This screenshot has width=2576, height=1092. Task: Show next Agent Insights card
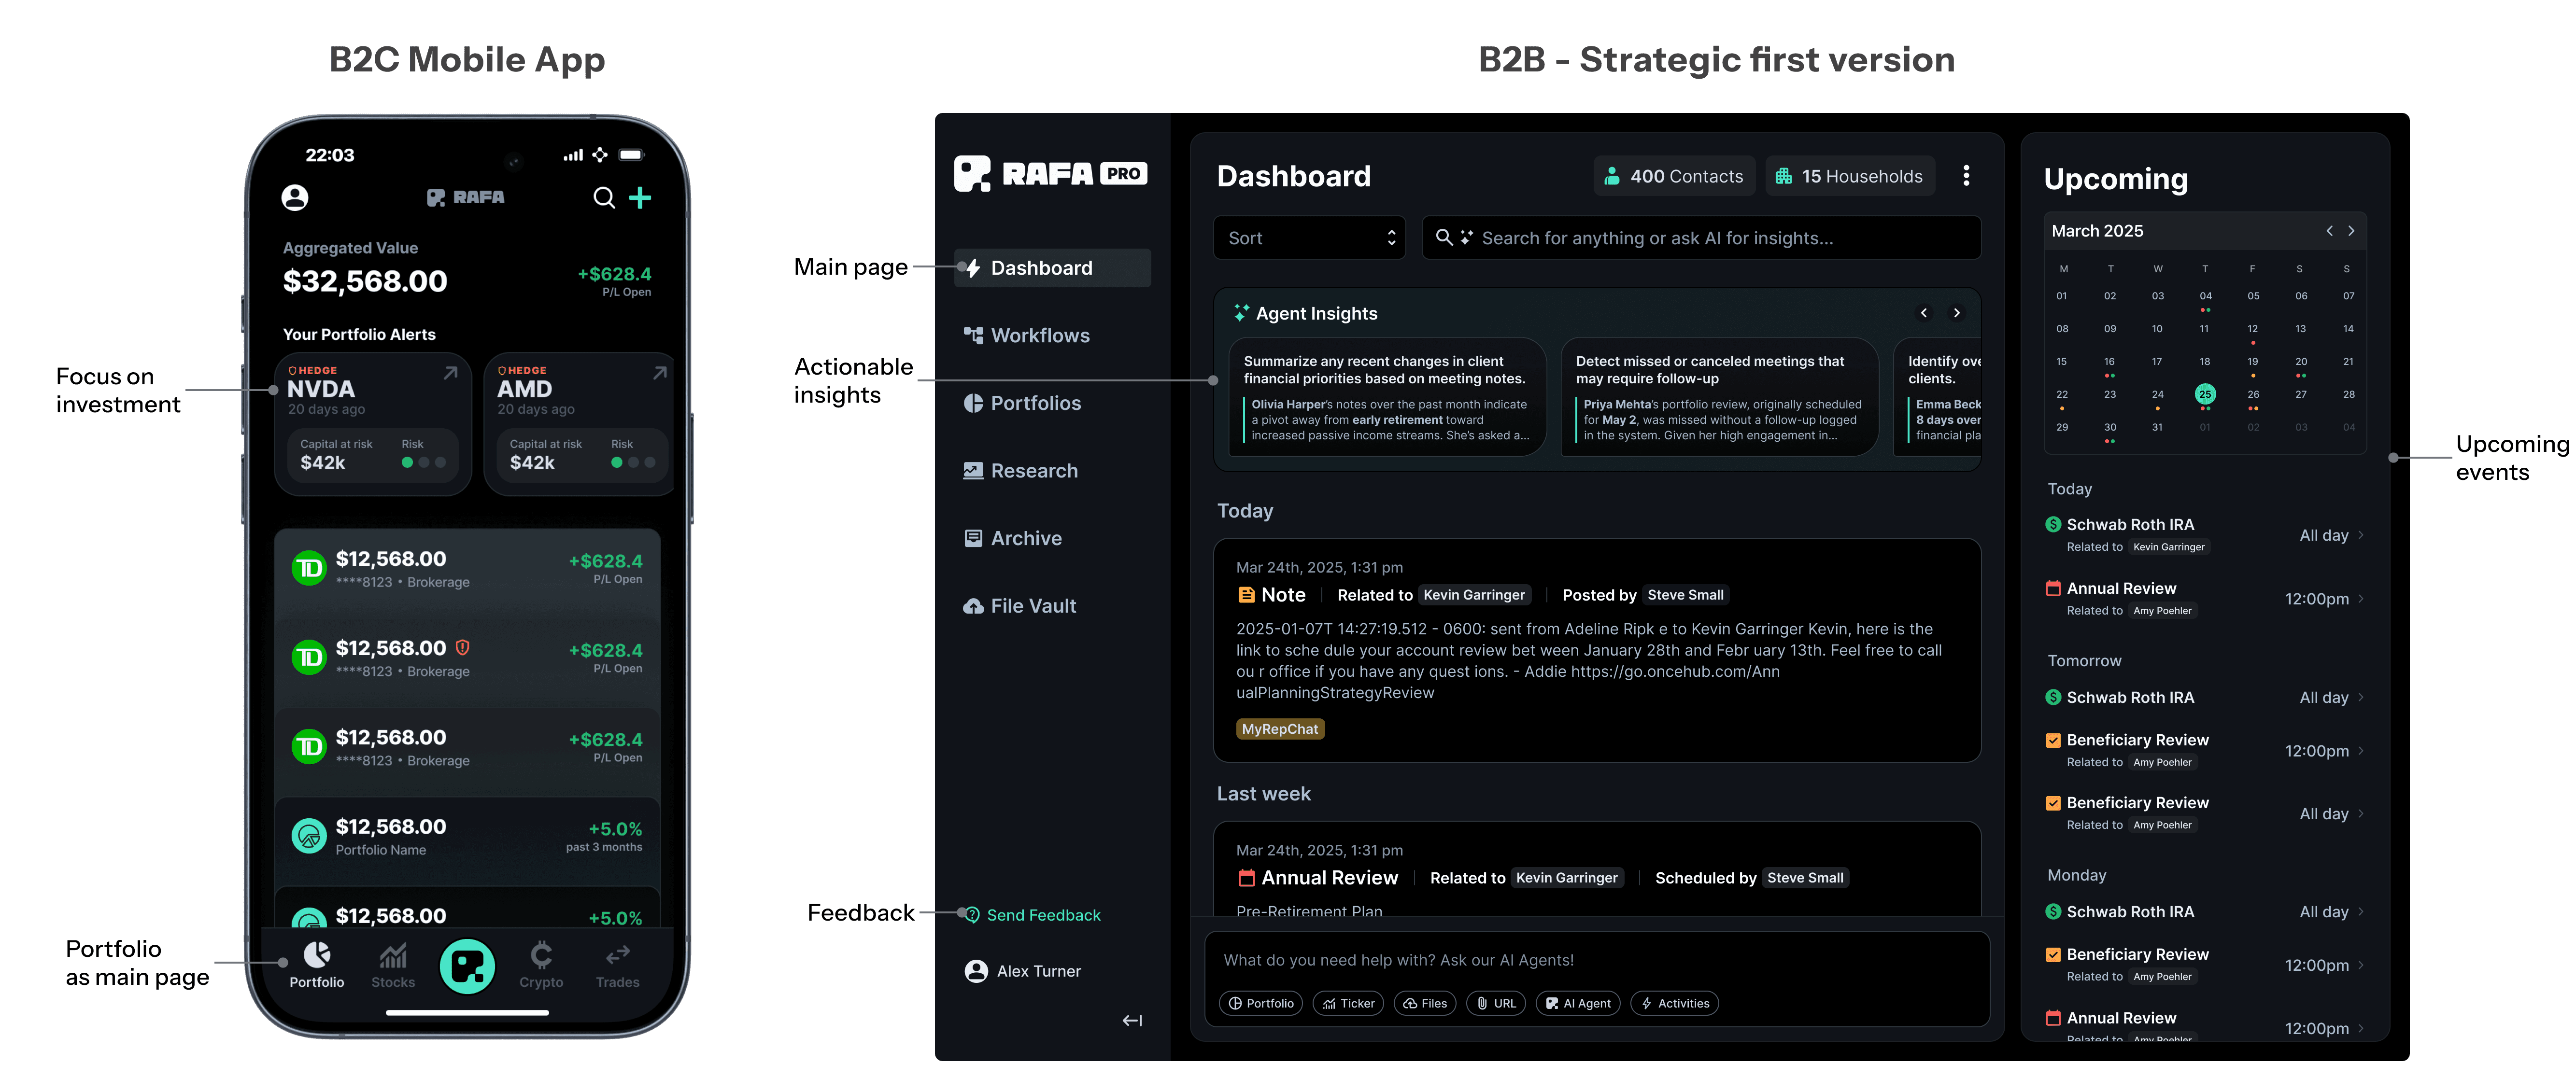[x=1956, y=313]
